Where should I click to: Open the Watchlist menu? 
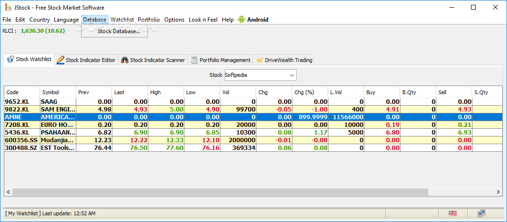(x=122, y=19)
